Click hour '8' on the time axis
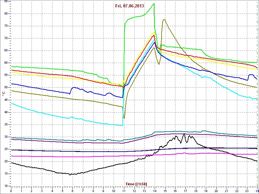This screenshot has width=259, height=194. (x=93, y=191)
